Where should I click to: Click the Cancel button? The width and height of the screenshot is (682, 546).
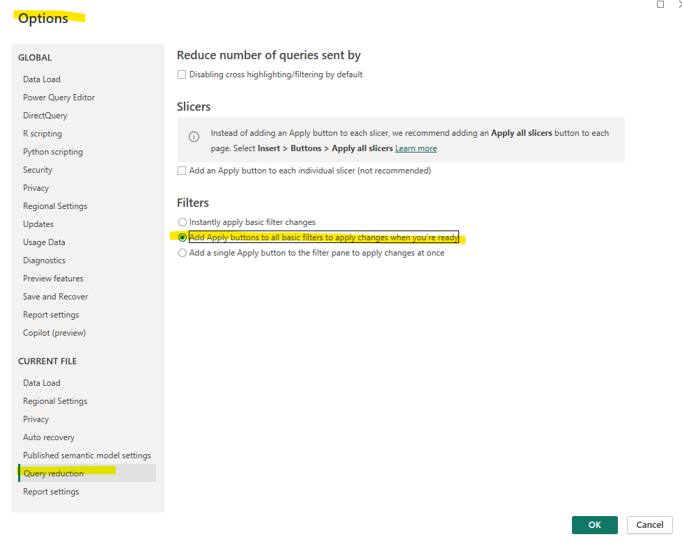pos(650,524)
